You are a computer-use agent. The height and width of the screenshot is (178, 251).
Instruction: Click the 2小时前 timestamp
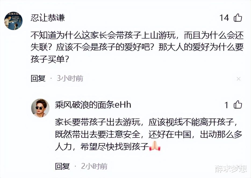tap(94, 166)
